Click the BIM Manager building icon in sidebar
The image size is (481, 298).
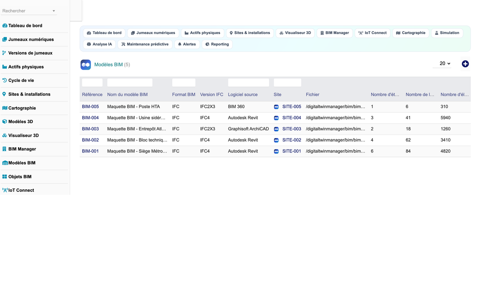[4, 149]
